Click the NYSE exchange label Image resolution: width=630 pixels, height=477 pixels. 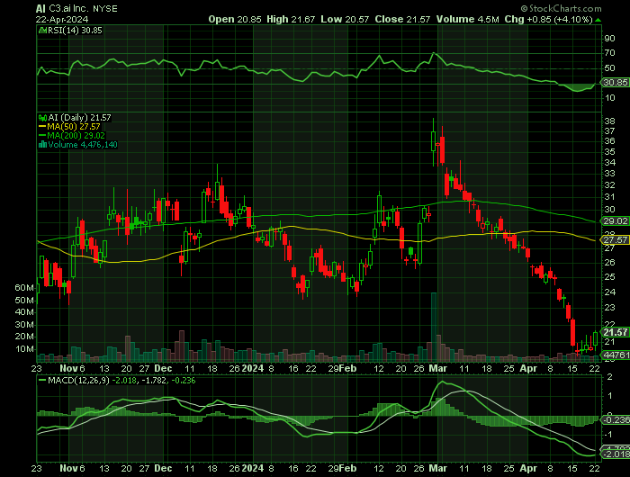(x=104, y=9)
